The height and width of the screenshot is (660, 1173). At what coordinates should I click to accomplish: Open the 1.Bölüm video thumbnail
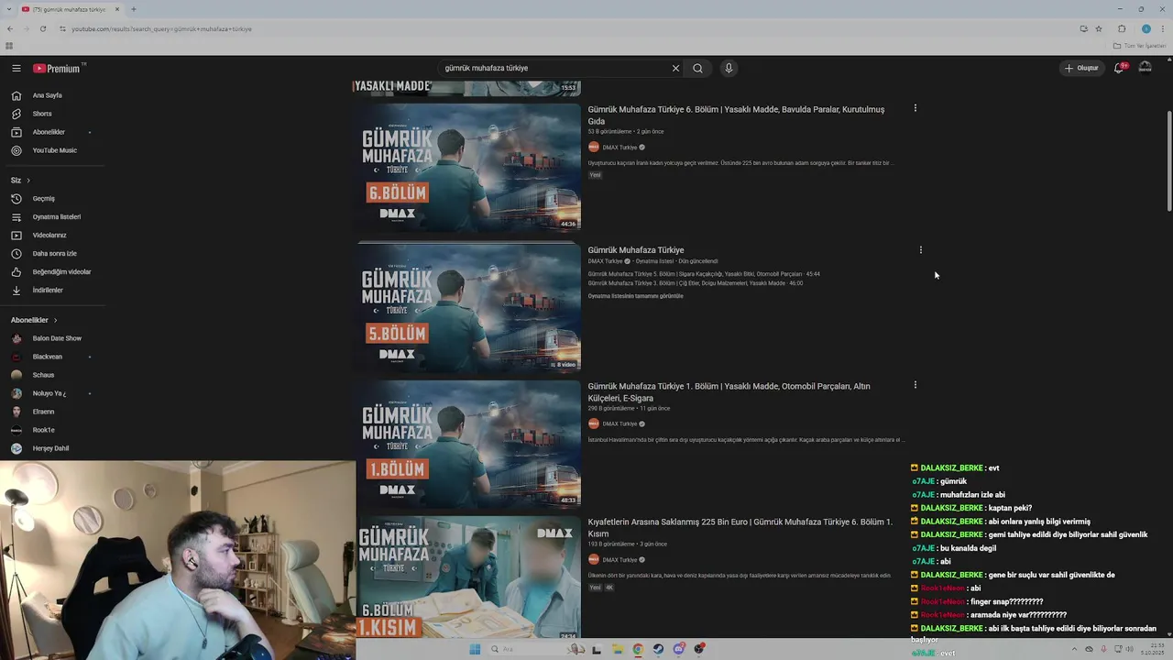pyautogui.click(x=468, y=444)
